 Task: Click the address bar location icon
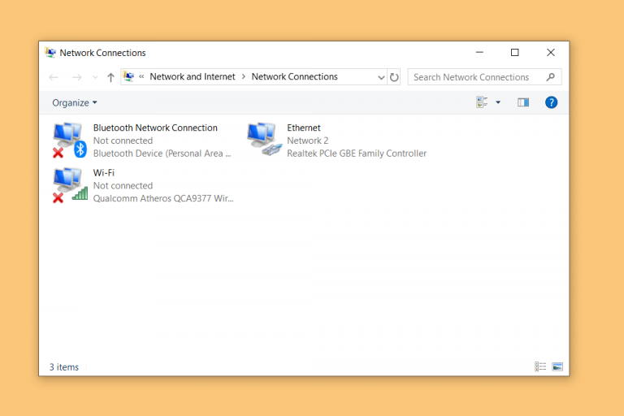pos(128,76)
